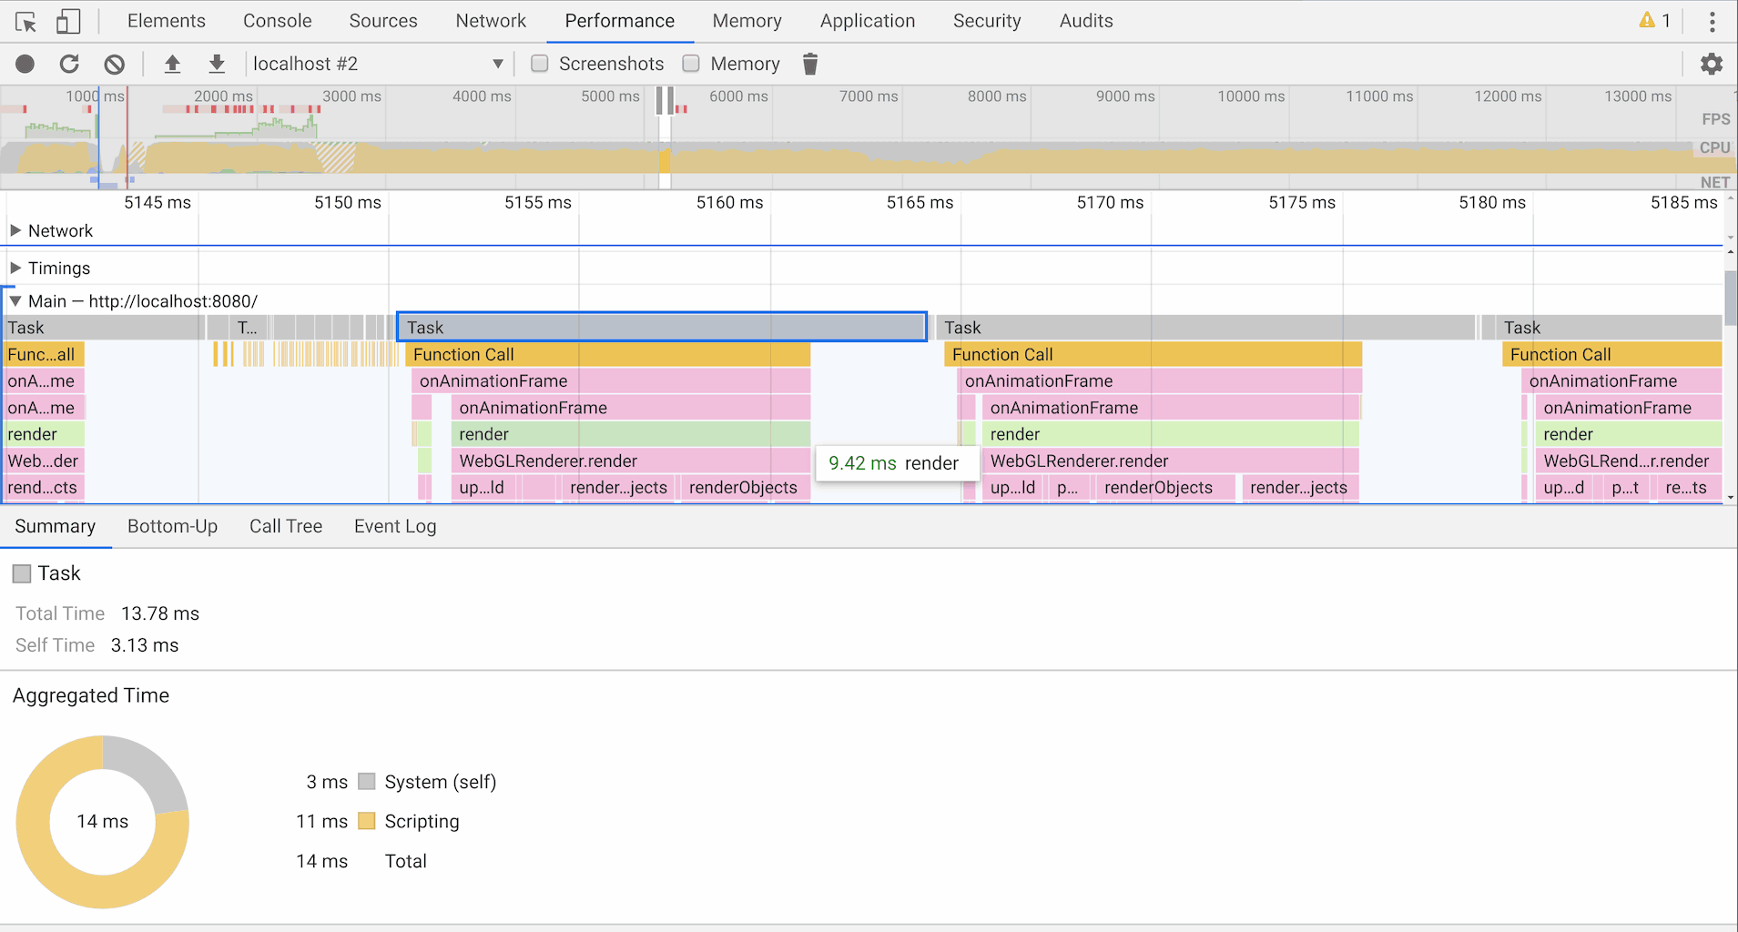This screenshot has height=932, width=1738.
Task: Switch to the Call Tree tab
Action: click(286, 526)
